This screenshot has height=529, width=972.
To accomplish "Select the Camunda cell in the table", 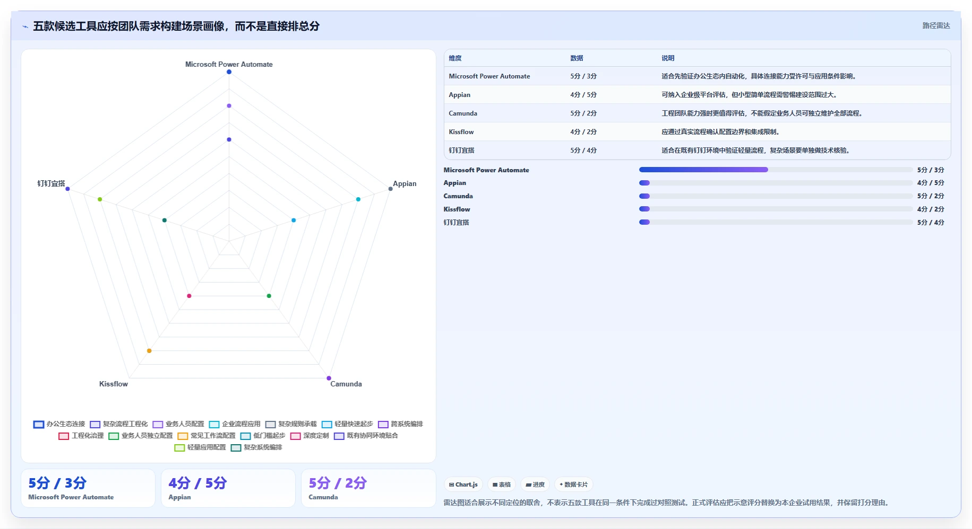I will point(463,113).
